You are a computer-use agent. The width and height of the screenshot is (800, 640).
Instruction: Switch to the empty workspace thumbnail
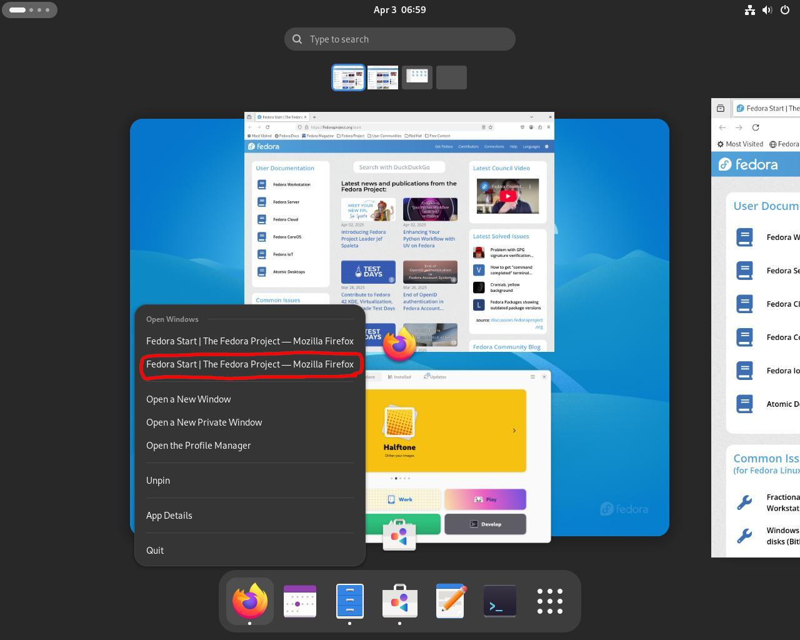pos(451,77)
